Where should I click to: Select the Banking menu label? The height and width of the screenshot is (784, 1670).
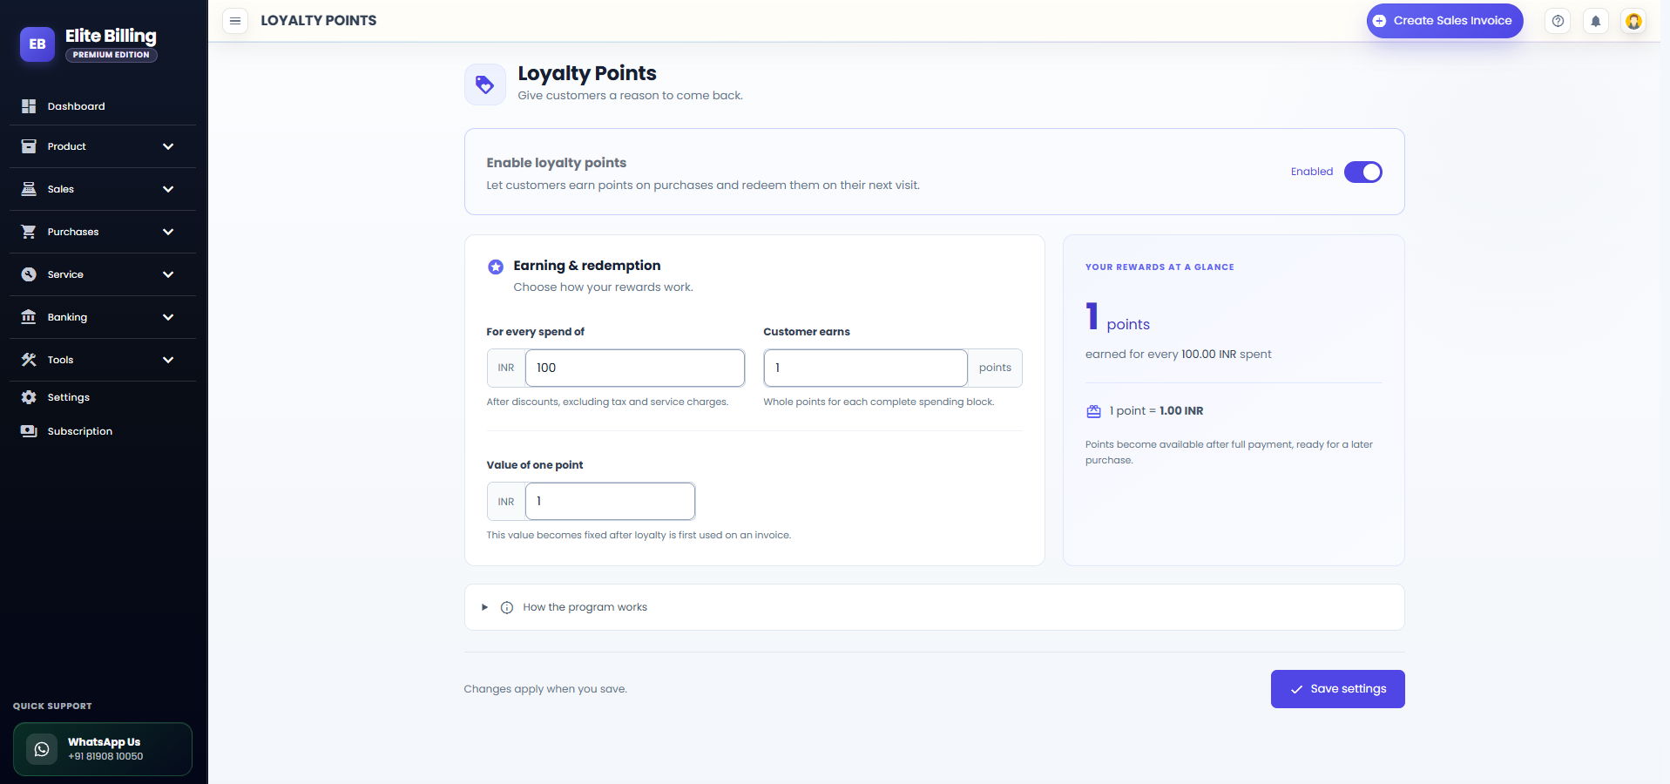tap(67, 317)
